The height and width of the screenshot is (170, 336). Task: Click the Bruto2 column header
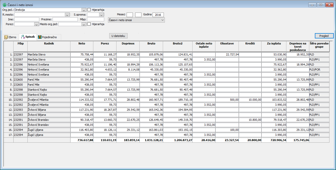[x=178, y=47]
